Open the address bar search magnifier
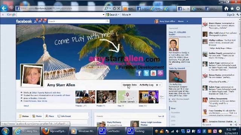The width and height of the screenshot is (241, 135). (x=106, y=9)
